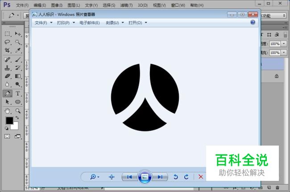
Task: Open Photo Viewer 打印(P) dropdown
Action: tap(66, 23)
